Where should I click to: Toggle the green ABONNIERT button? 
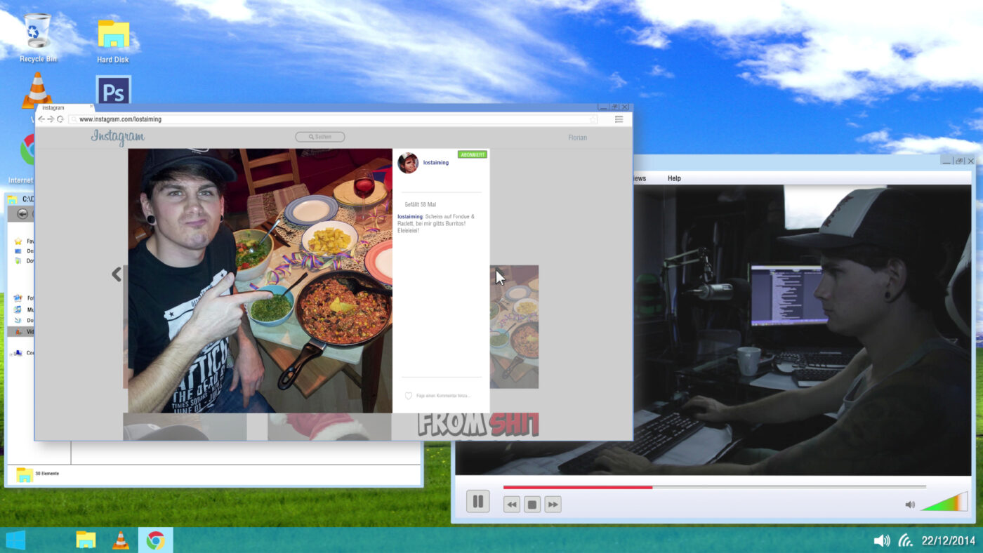472,154
